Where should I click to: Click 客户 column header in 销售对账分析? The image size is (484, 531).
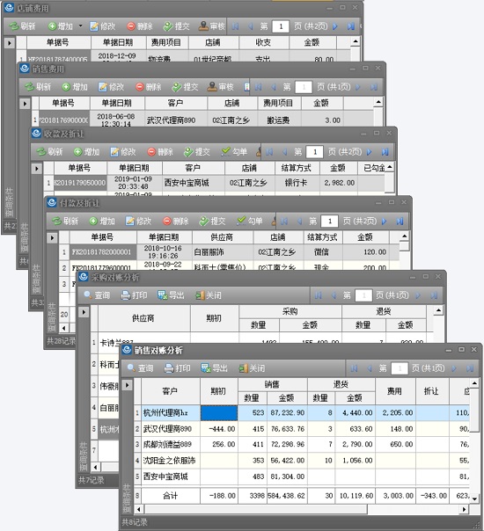coord(171,391)
